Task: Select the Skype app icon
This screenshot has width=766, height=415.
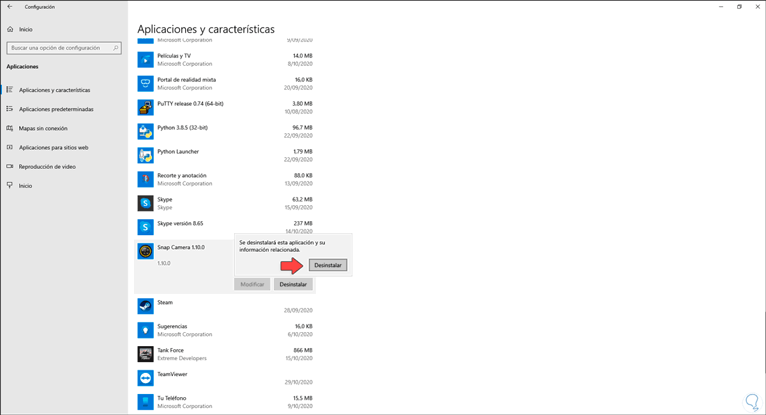Action: (145, 203)
